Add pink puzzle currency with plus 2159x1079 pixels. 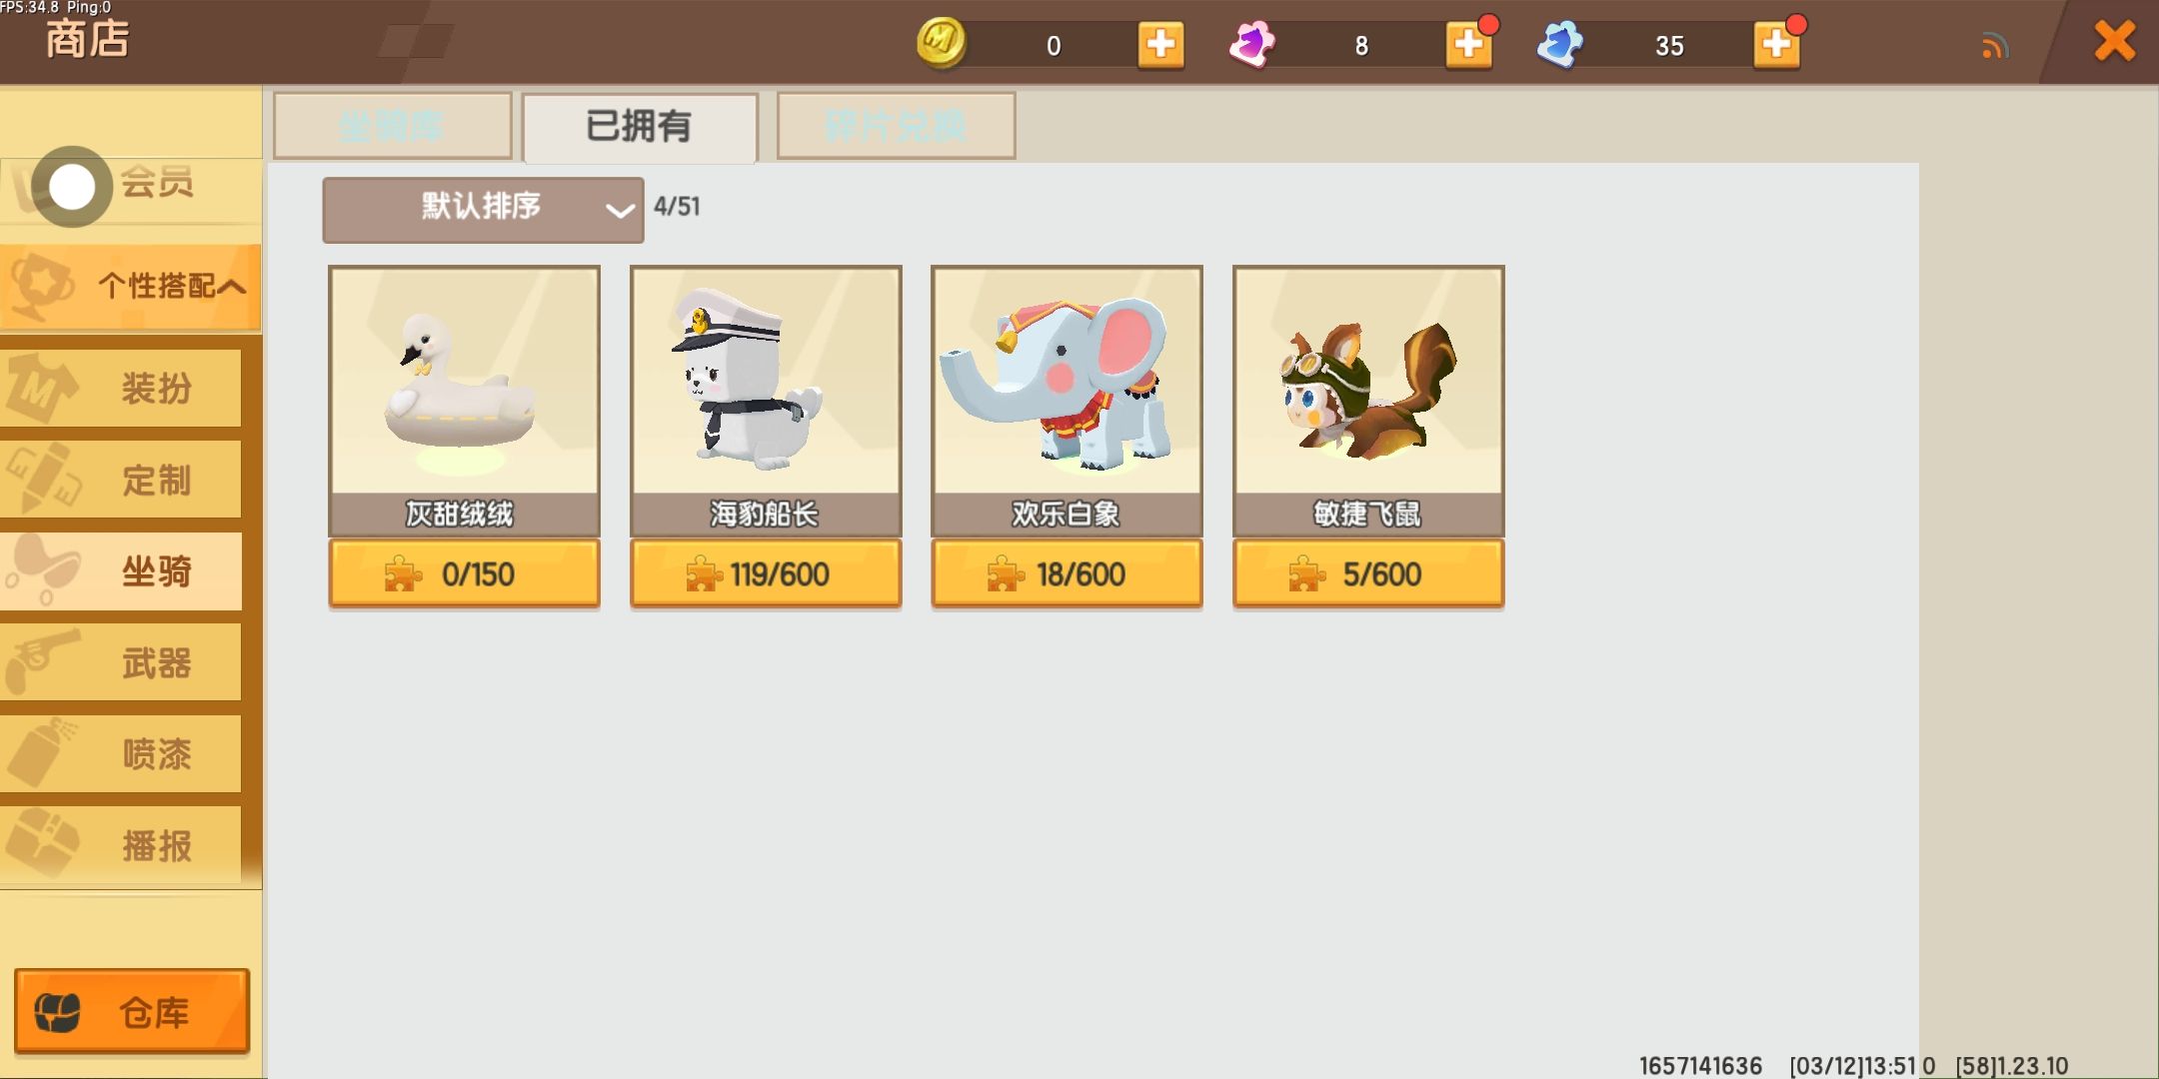(x=1468, y=45)
